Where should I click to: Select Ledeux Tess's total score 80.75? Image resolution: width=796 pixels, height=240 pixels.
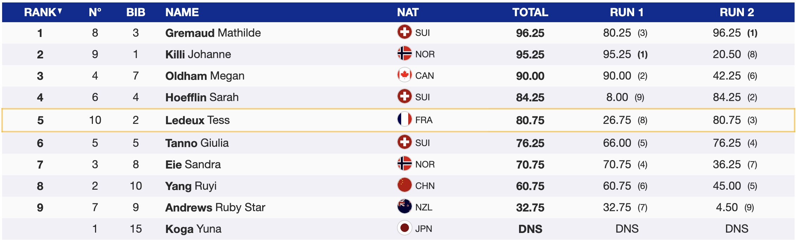click(x=530, y=120)
